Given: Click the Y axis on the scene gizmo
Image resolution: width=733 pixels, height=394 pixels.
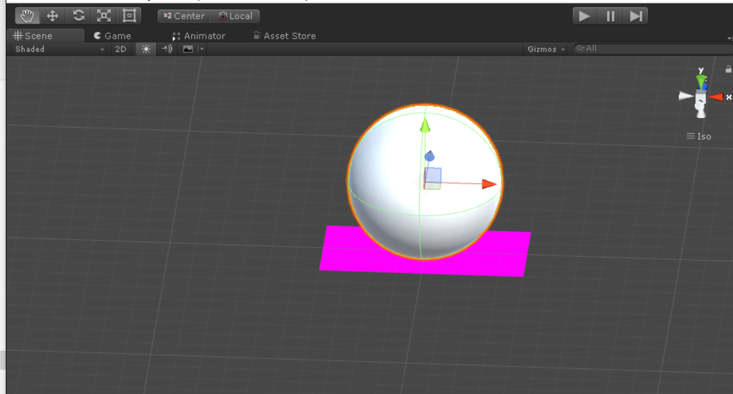Looking at the screenshot, I should 700,79.
